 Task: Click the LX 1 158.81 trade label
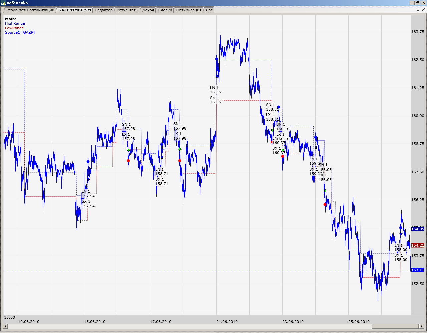[x=272, y=117]
